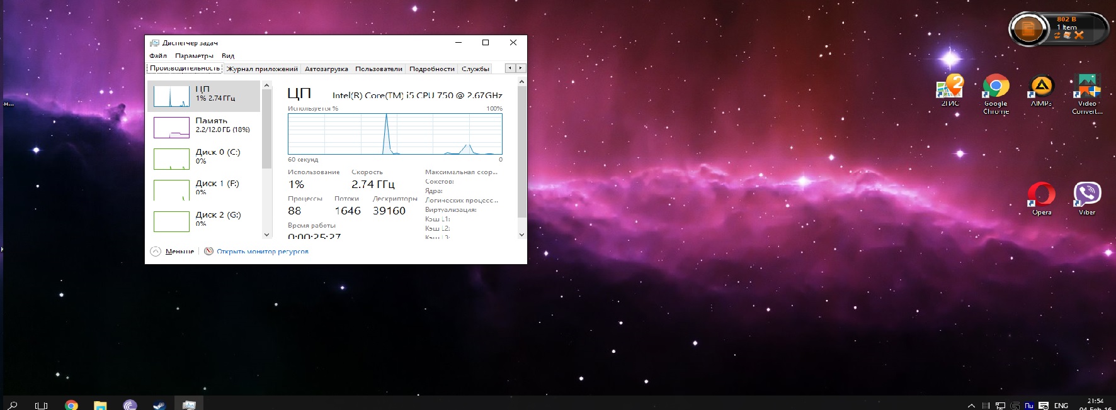1116x410 pixels.
Task: Switch to the Пользователи tab
Action: (379, 69)
